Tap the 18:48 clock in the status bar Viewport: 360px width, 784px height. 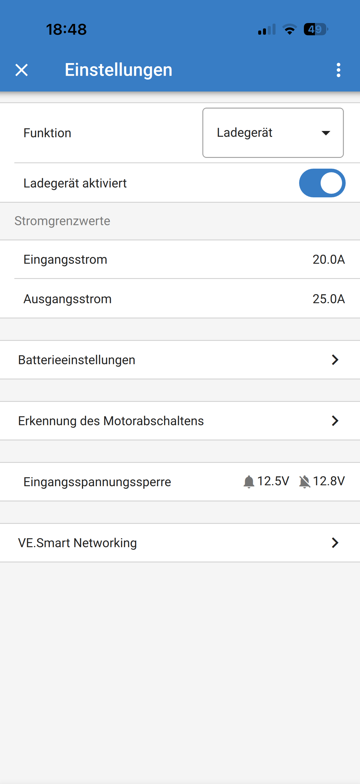tap(66, 30)
